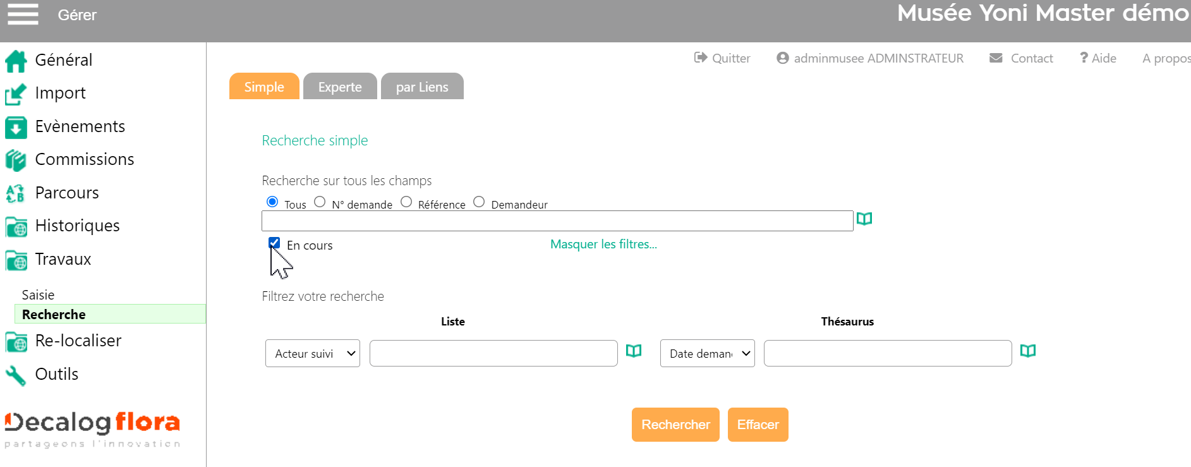1191x467 pixels.
Task: Select the Référence radio button
Action: (406, 202)
